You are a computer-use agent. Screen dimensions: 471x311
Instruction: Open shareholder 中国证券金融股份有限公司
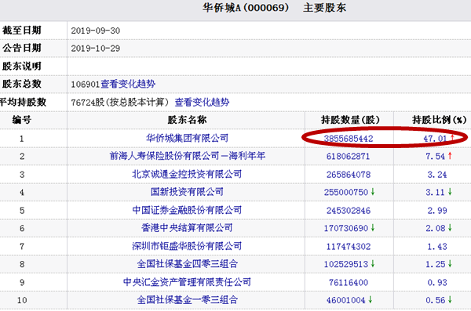point(187,210)
